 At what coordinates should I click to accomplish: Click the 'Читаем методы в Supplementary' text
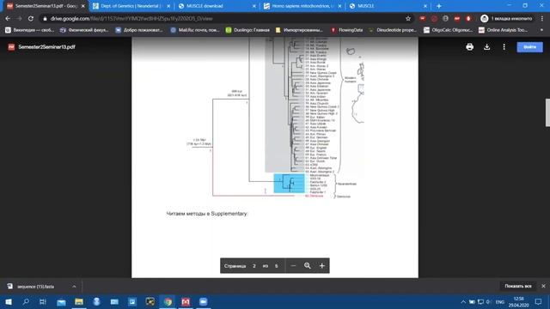point(207,214)
